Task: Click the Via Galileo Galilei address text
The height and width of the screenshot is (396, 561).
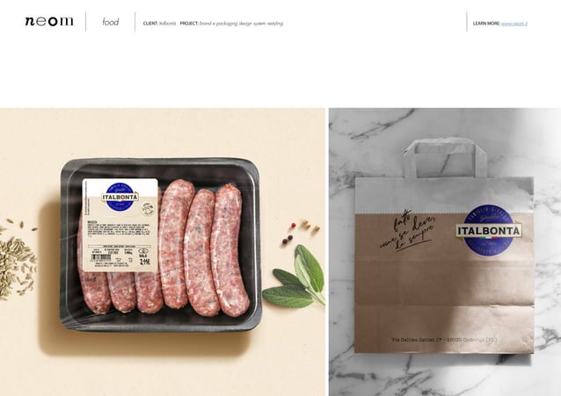Action: 444,340
